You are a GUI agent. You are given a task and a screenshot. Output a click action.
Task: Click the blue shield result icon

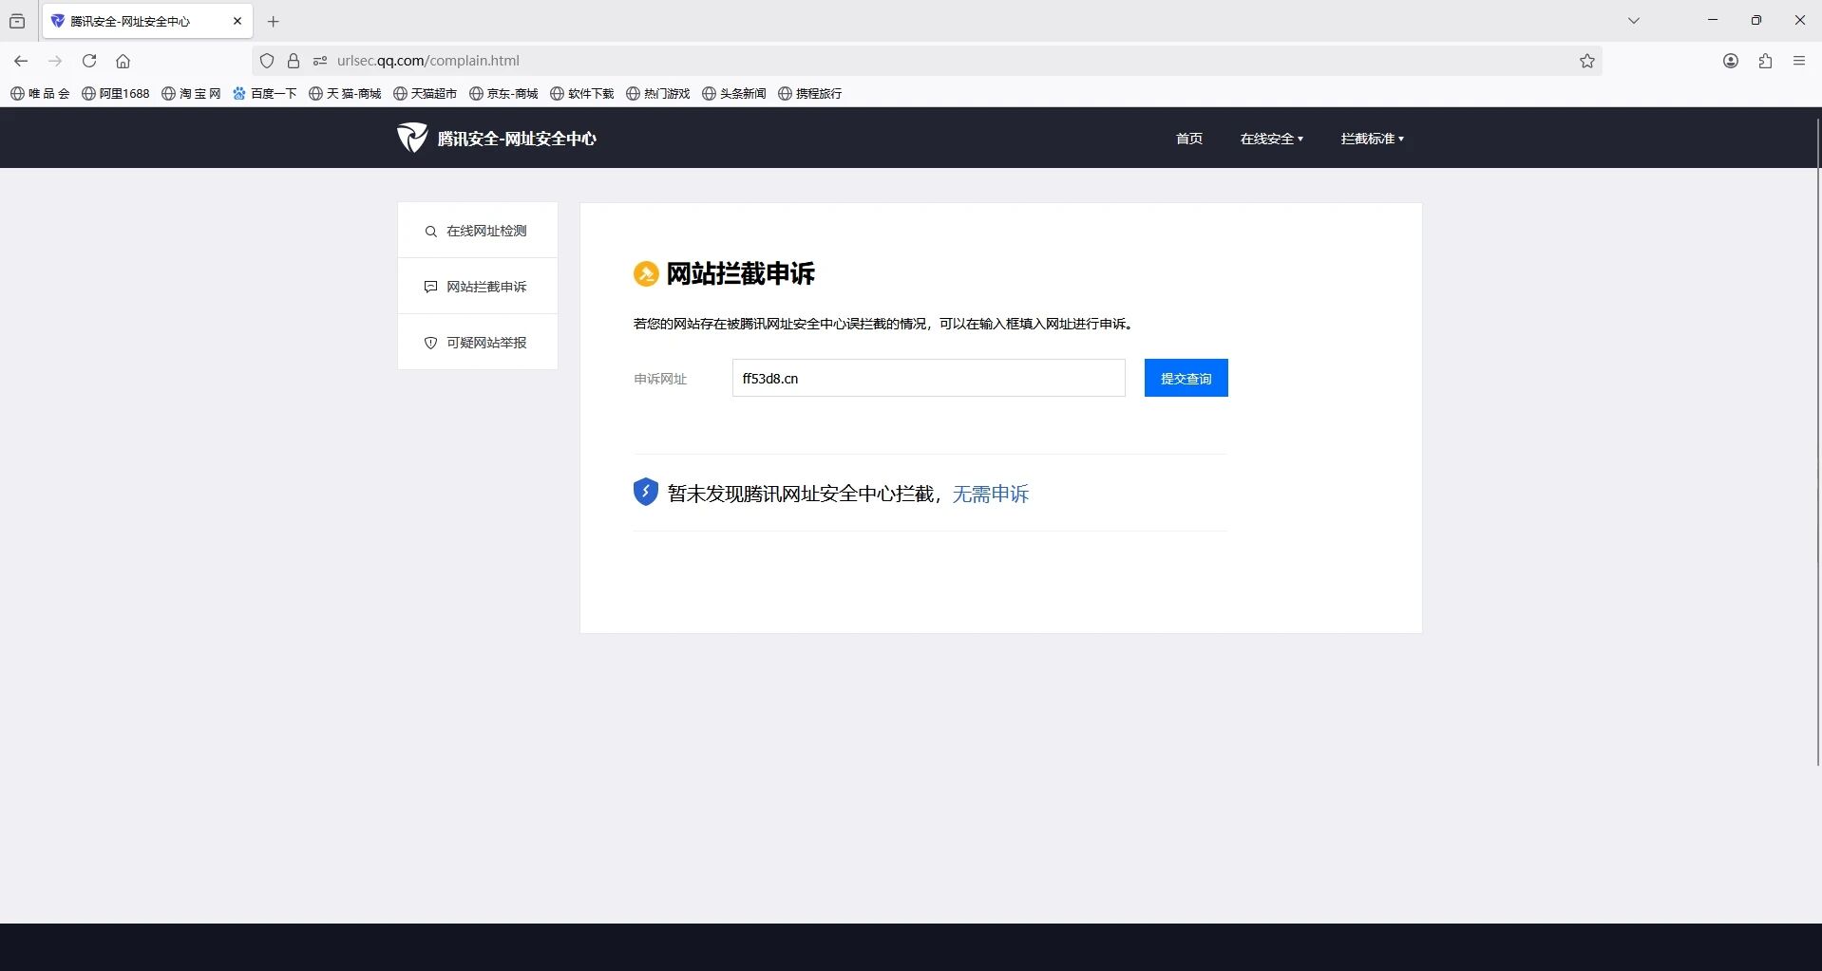[x=646, y=492]
